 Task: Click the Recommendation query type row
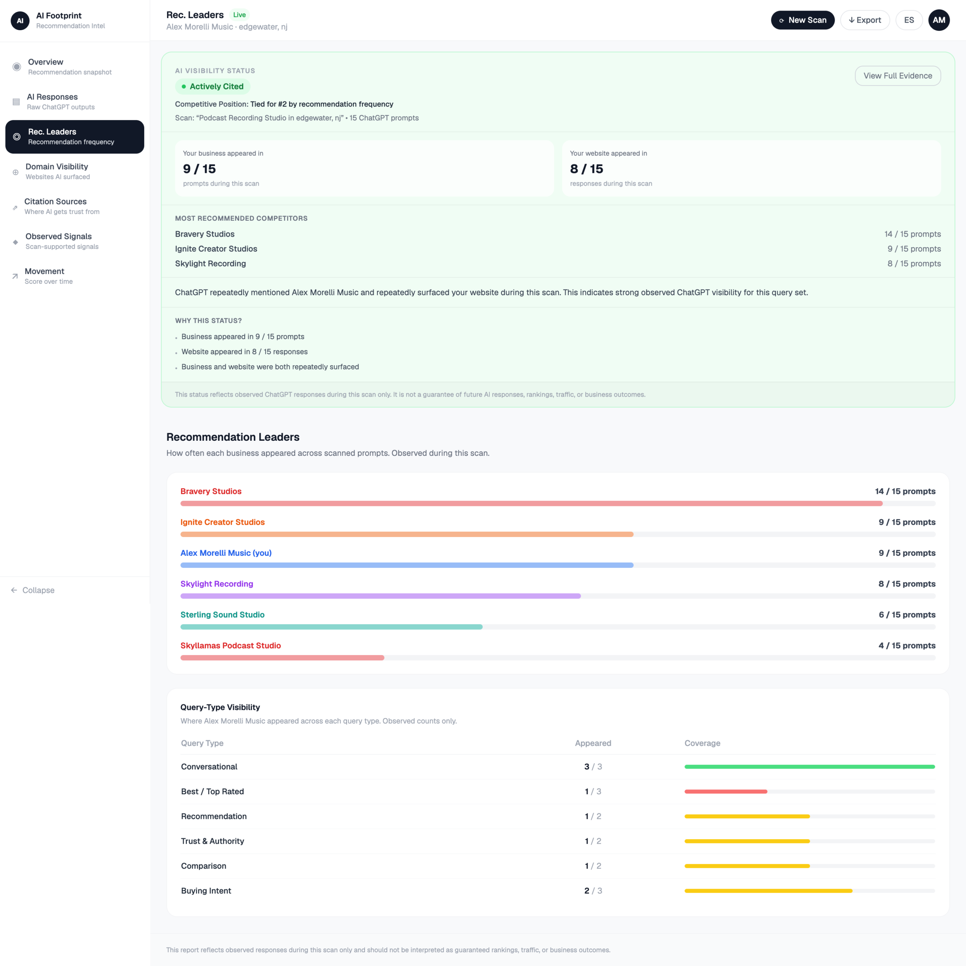pos(558,816)
